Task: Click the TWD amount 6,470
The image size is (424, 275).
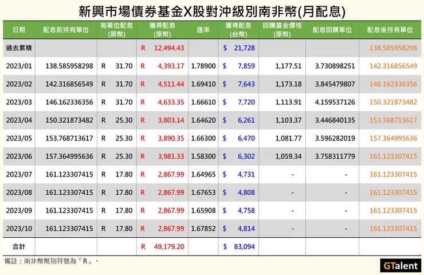Action: (246, 138)
